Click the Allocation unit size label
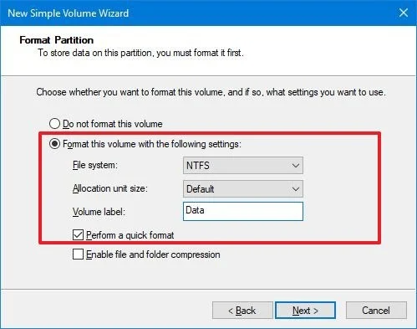The image size is (417, 329). click(x=110, y=188)
